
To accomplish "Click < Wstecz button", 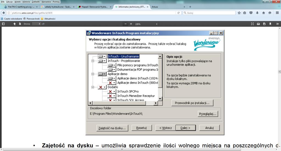I will pos(166,128).
